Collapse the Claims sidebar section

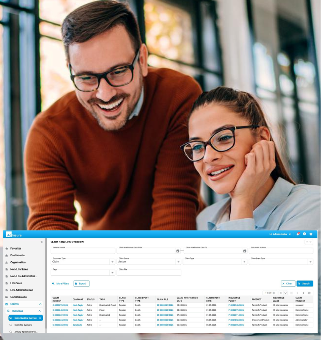click(40, 304)
